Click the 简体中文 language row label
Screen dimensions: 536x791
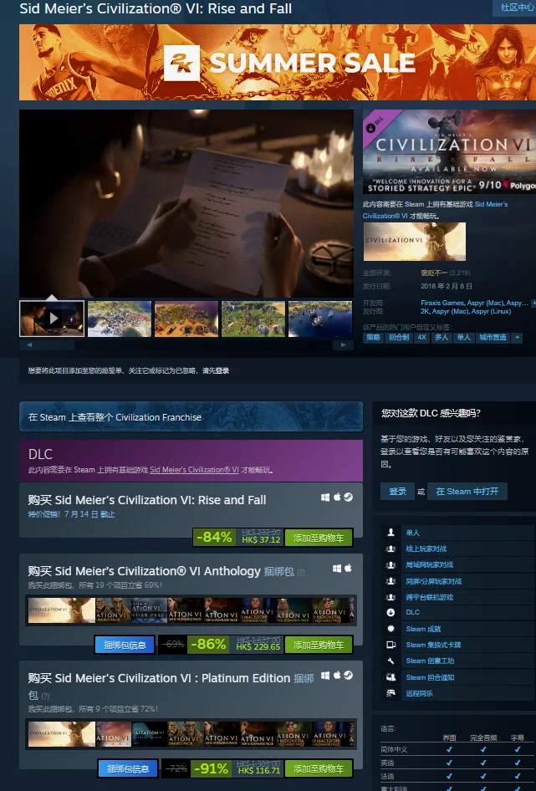394,750
